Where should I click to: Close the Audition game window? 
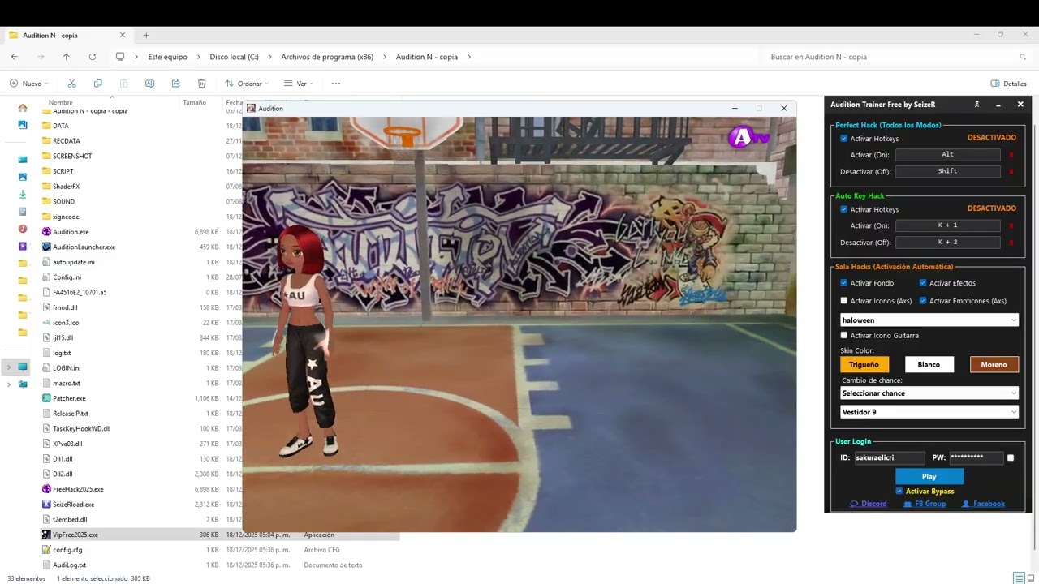point(784,109)
